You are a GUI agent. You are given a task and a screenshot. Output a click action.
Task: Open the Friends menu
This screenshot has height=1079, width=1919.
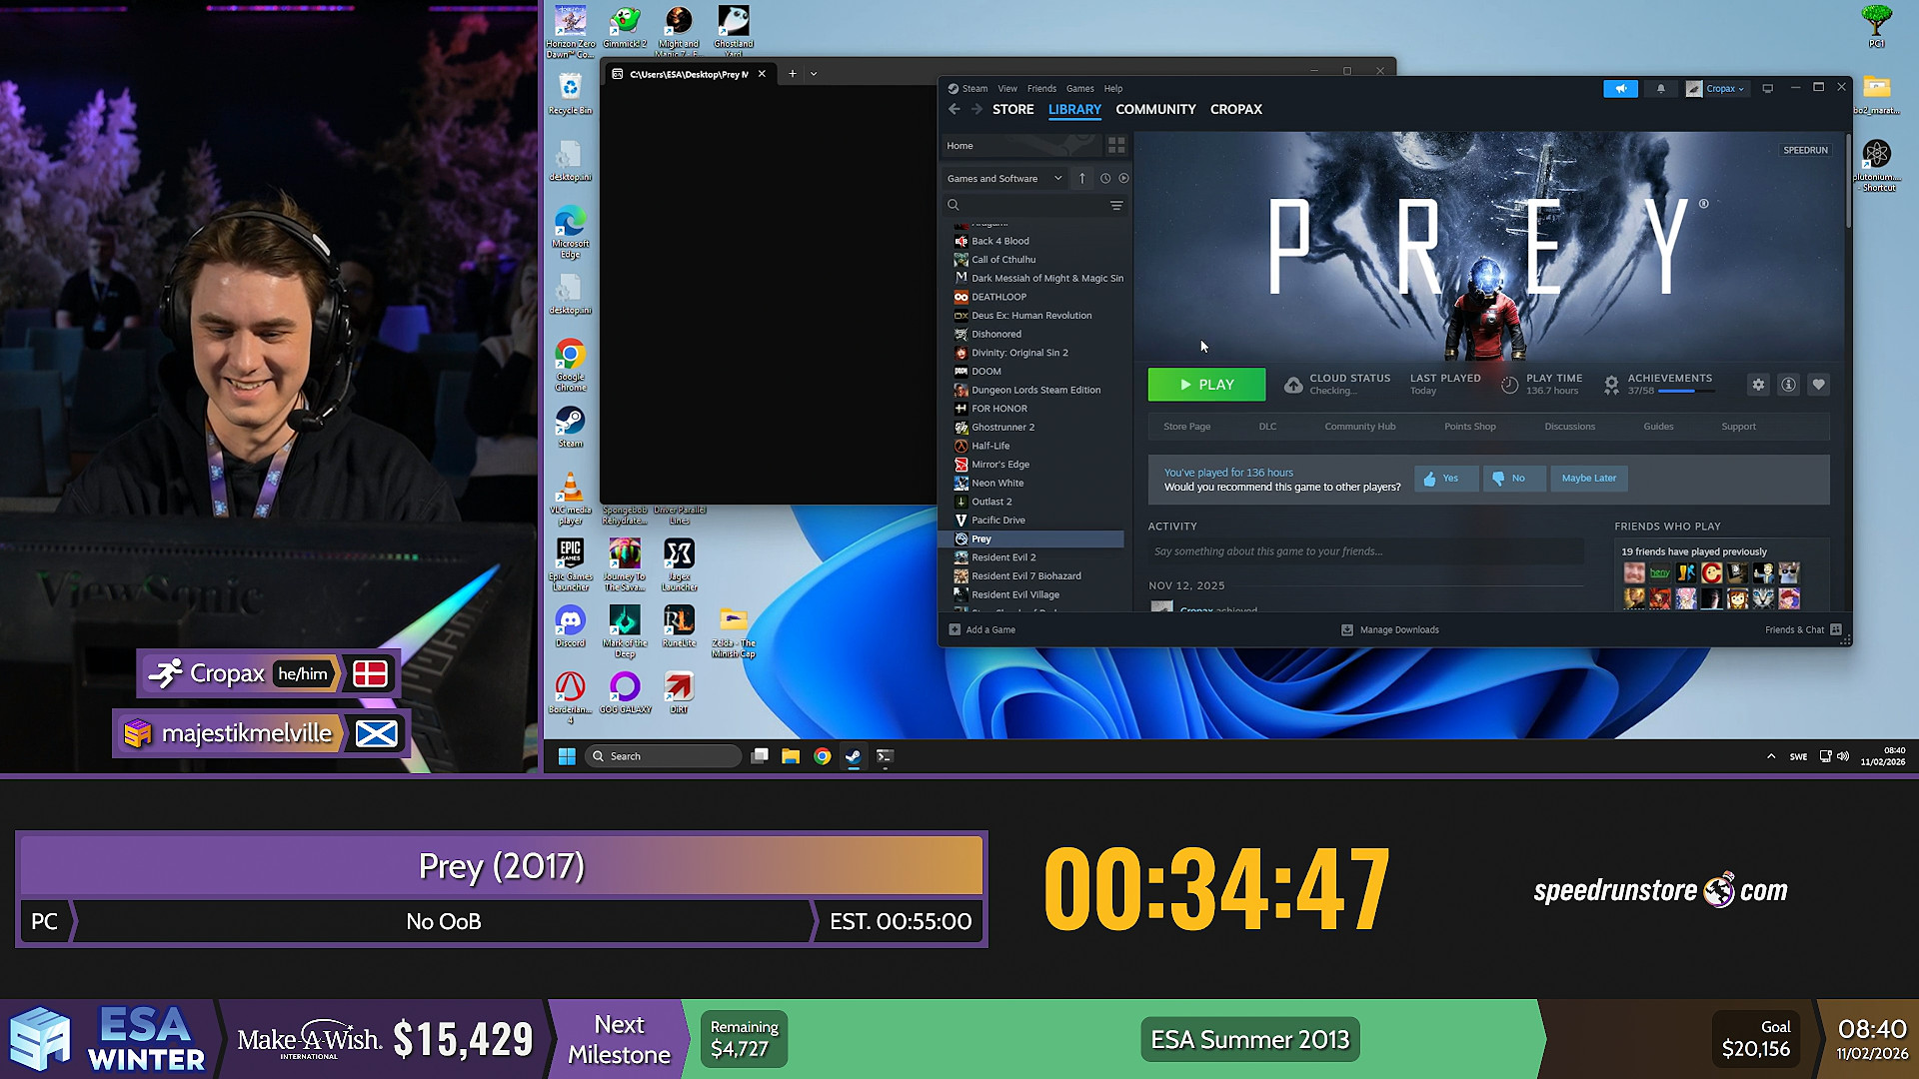(1040, 89)
